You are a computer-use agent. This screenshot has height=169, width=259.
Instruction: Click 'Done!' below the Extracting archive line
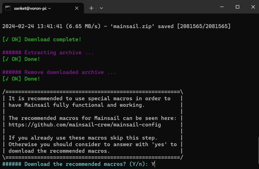32,59
